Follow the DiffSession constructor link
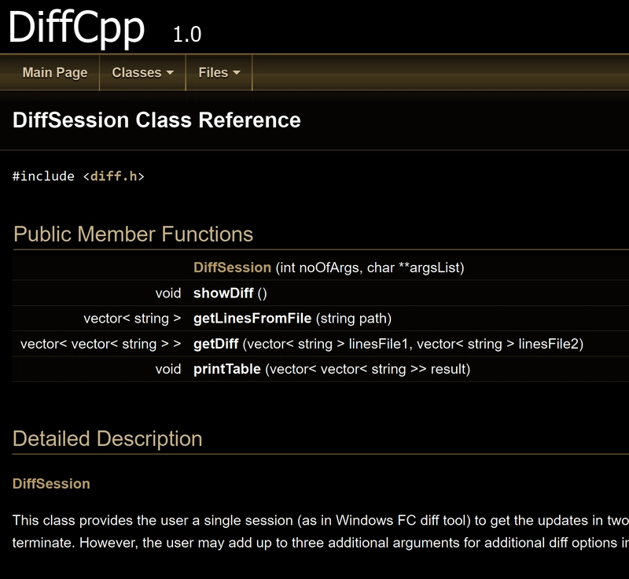The height and width of the screenshot is (579, 629). tap(232, 267)
